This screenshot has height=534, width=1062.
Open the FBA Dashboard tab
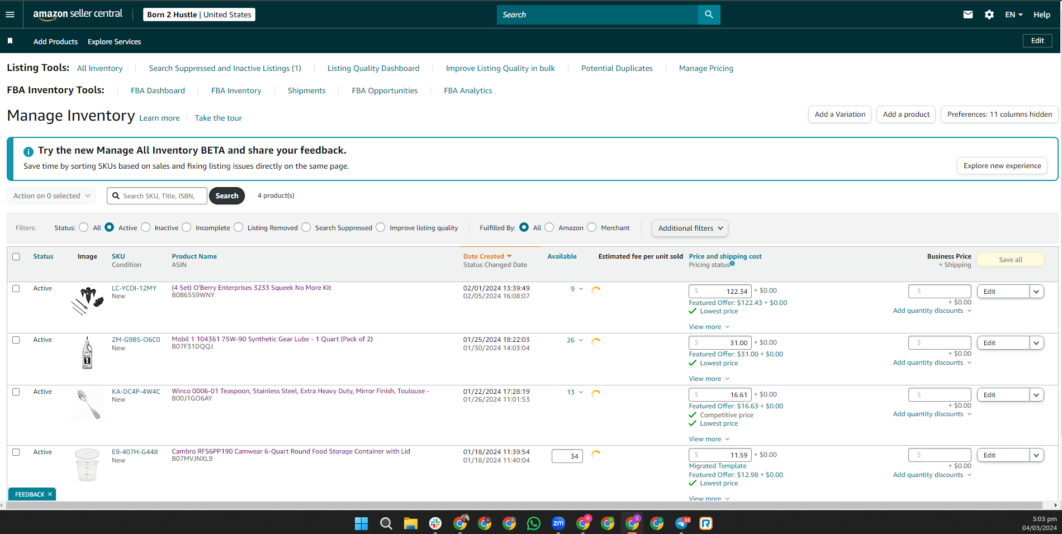pyautogui.click(x=158, y=90)
